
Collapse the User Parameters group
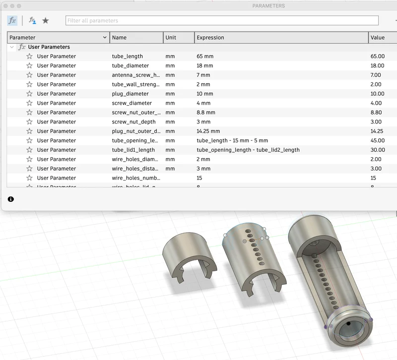[x=11, y=47]
